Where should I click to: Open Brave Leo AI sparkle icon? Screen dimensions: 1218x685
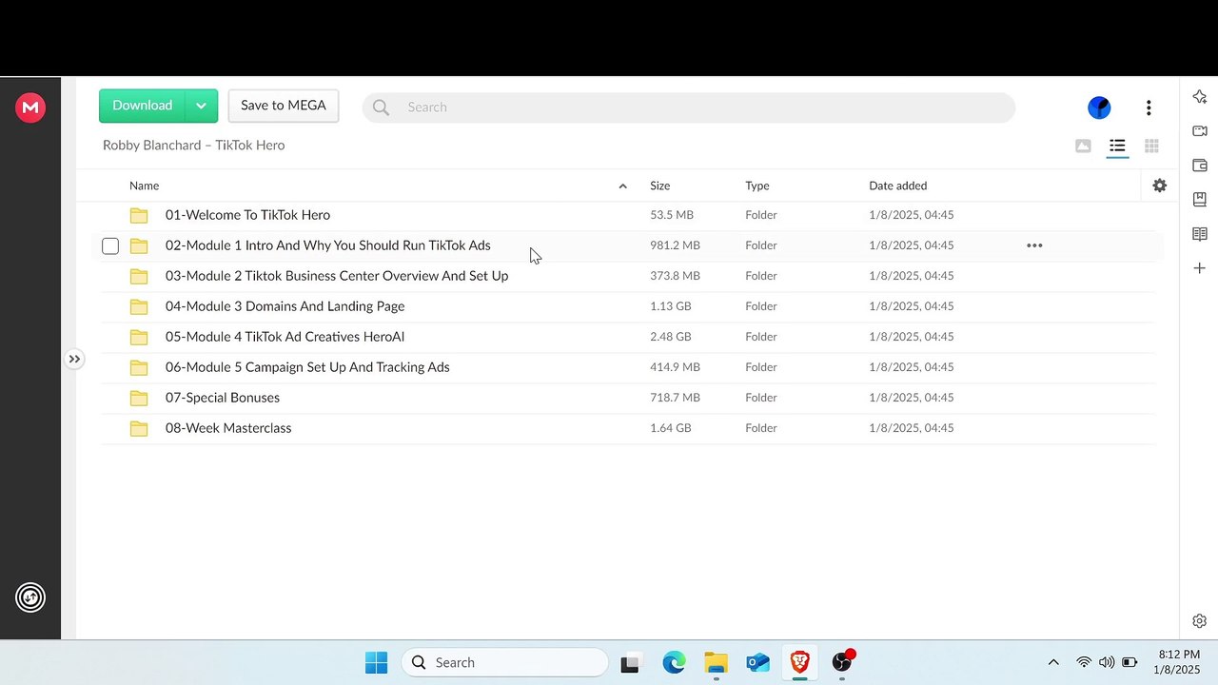click(1199, 97)
